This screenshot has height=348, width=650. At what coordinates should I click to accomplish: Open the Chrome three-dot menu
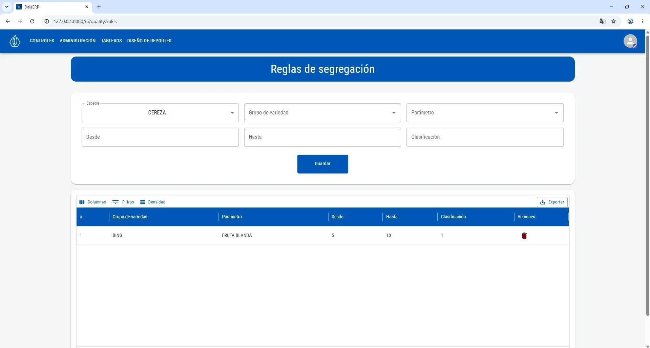point(643,21)
